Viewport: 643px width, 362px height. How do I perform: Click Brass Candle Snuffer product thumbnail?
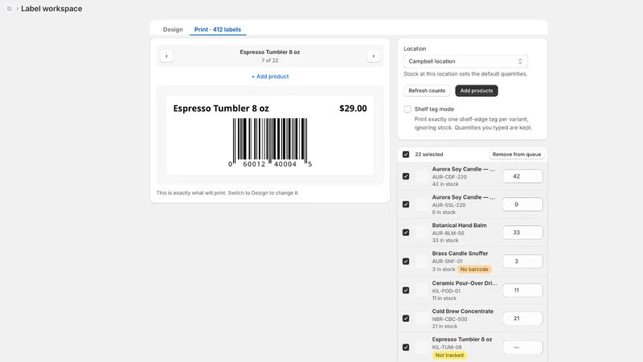coord(422,261)
